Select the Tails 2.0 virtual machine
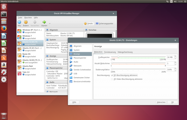 30,73
